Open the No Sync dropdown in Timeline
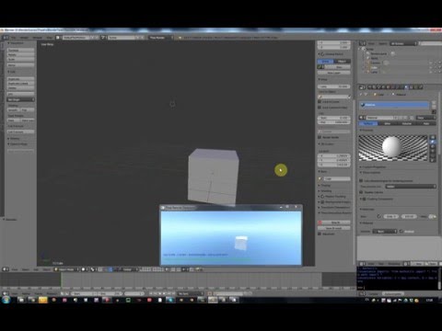The height and width of the screenshot is (331, 442). 191,293
